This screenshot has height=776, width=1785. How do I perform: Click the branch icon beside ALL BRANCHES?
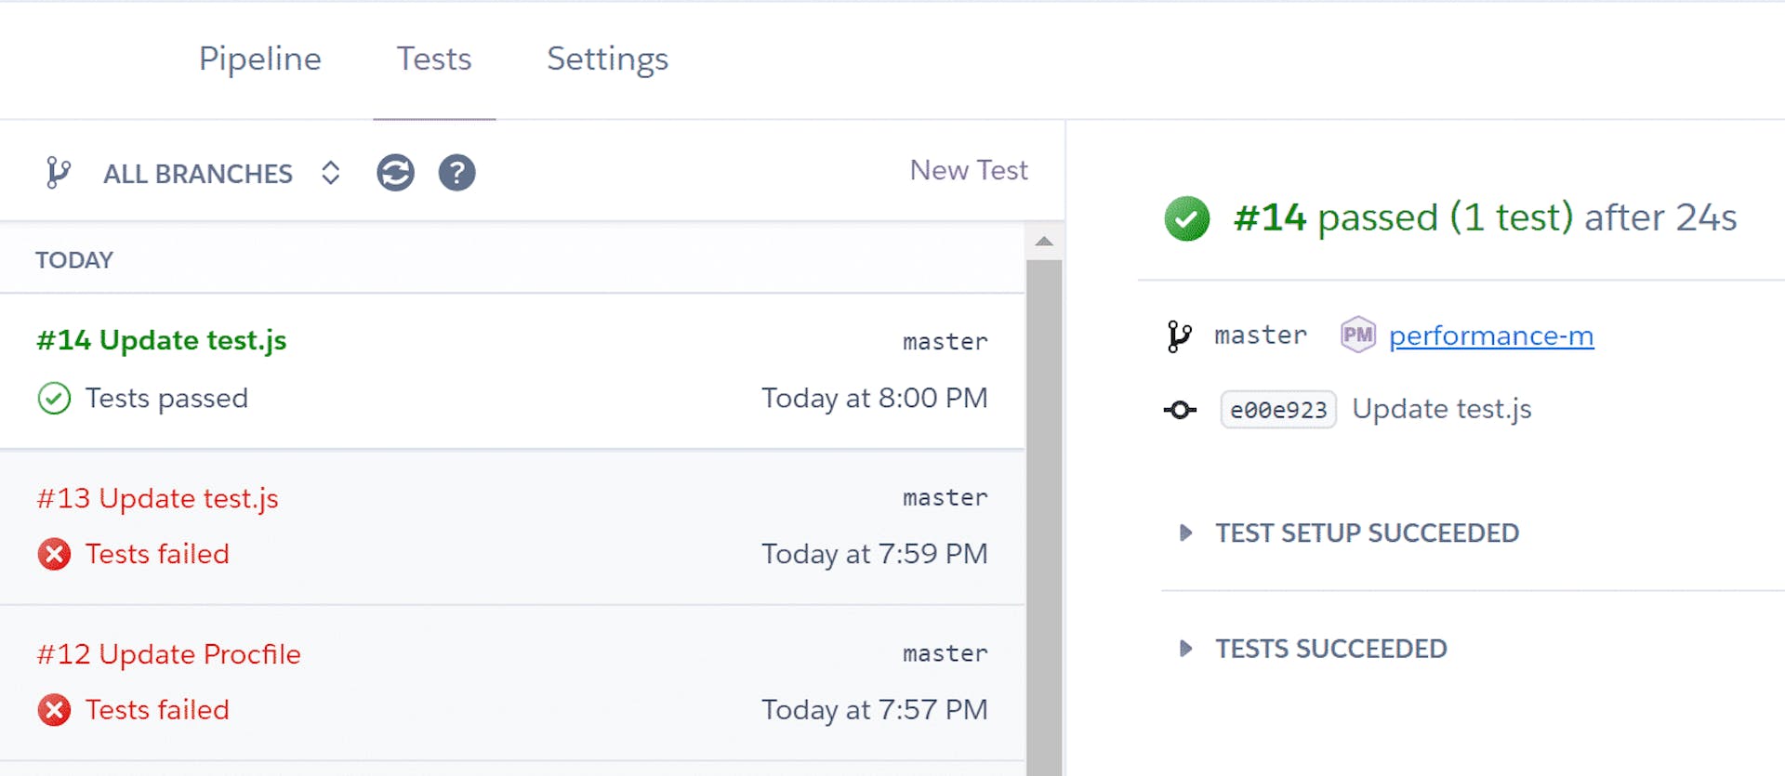click(58, 173)
